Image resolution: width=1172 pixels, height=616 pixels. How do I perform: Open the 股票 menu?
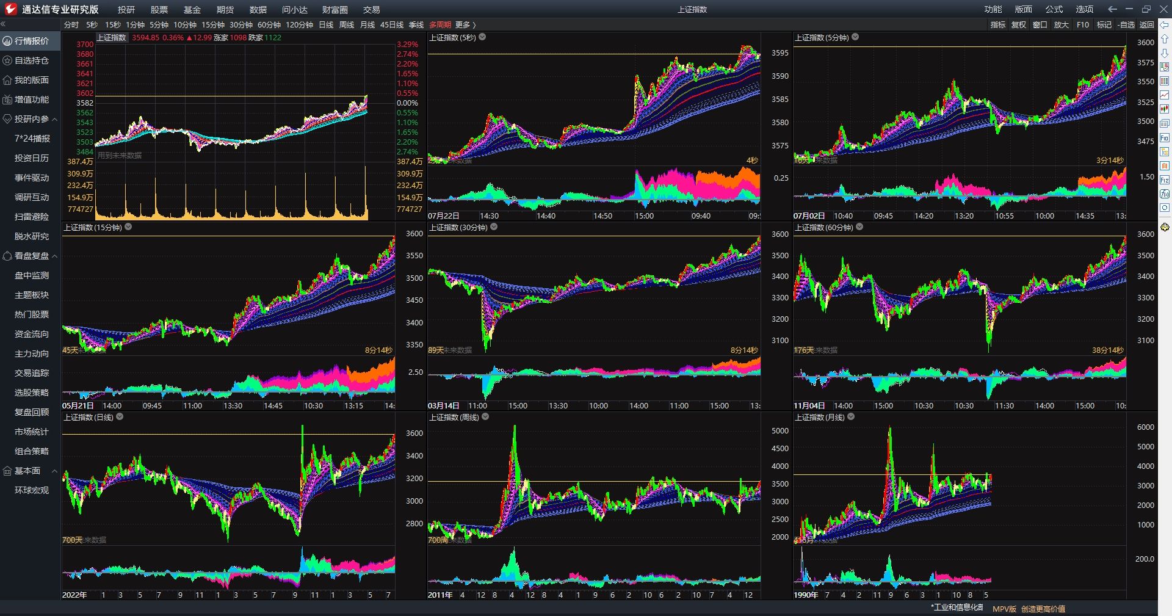click(159, 10)
